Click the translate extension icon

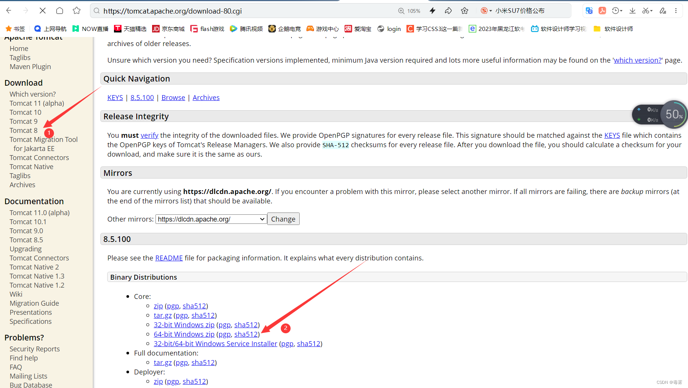click(x=589, y=11)
